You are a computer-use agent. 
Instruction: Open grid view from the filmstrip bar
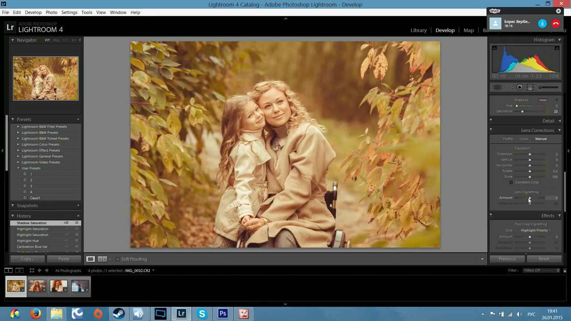coord(32,271)
